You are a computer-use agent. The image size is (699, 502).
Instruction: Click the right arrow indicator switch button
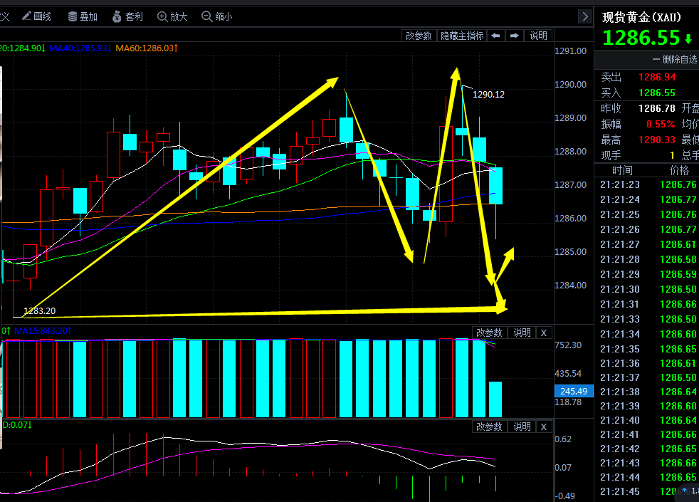pos(515,36)
